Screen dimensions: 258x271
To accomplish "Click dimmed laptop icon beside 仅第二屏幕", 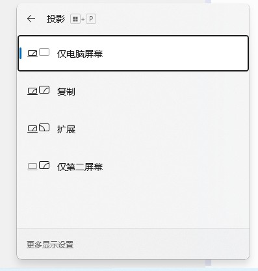I will [x=32, y=167].
